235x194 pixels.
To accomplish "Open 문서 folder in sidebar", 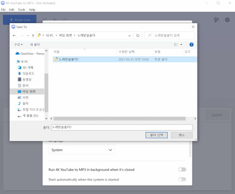I will pyautogui.click(x=23, y=85).
